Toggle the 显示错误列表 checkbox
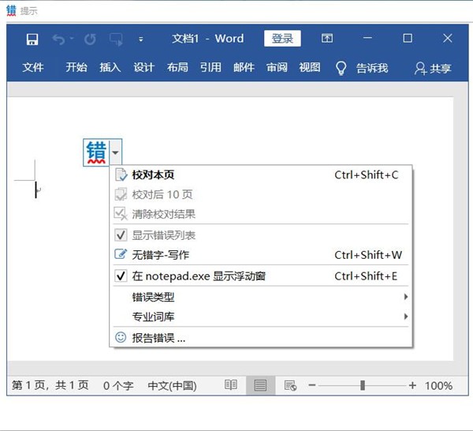Viewport: 473px width, 431px height. (x=121, y=235)
